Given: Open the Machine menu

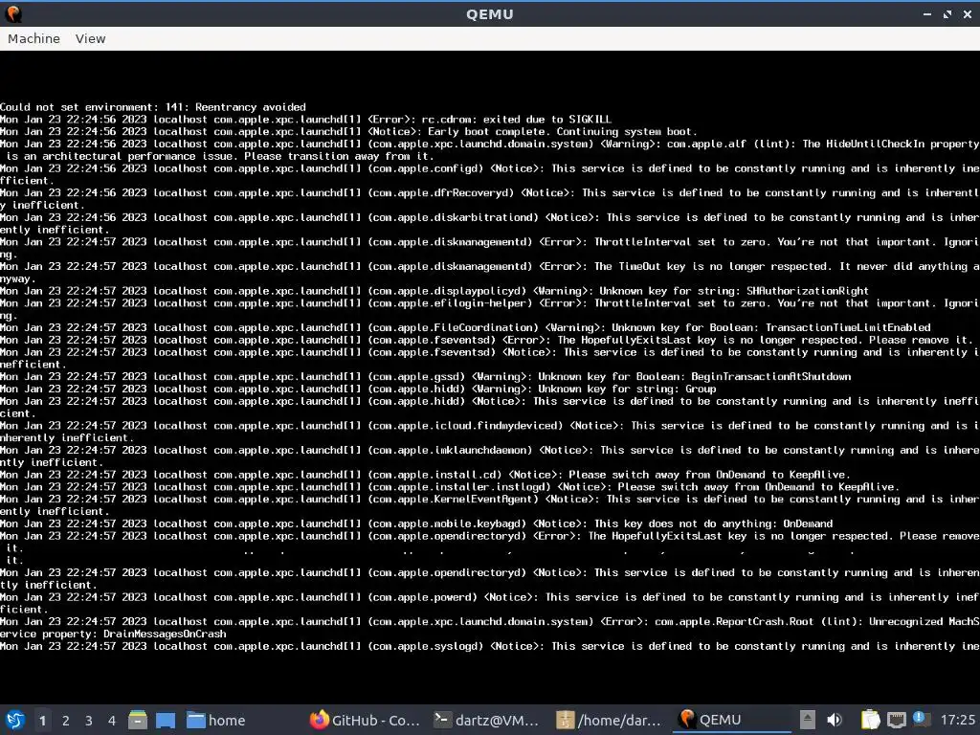Looking at the screenshot, I should pyautogui.click(x=33, y=38).
